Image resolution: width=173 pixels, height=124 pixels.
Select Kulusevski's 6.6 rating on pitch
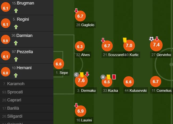point(129,82)
